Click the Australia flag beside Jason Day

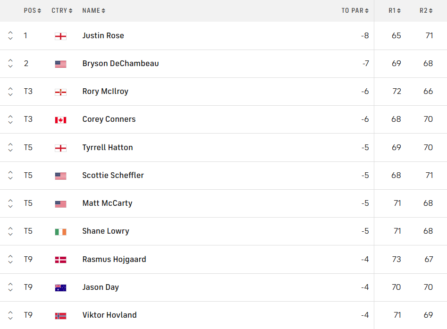click(60, 287)
